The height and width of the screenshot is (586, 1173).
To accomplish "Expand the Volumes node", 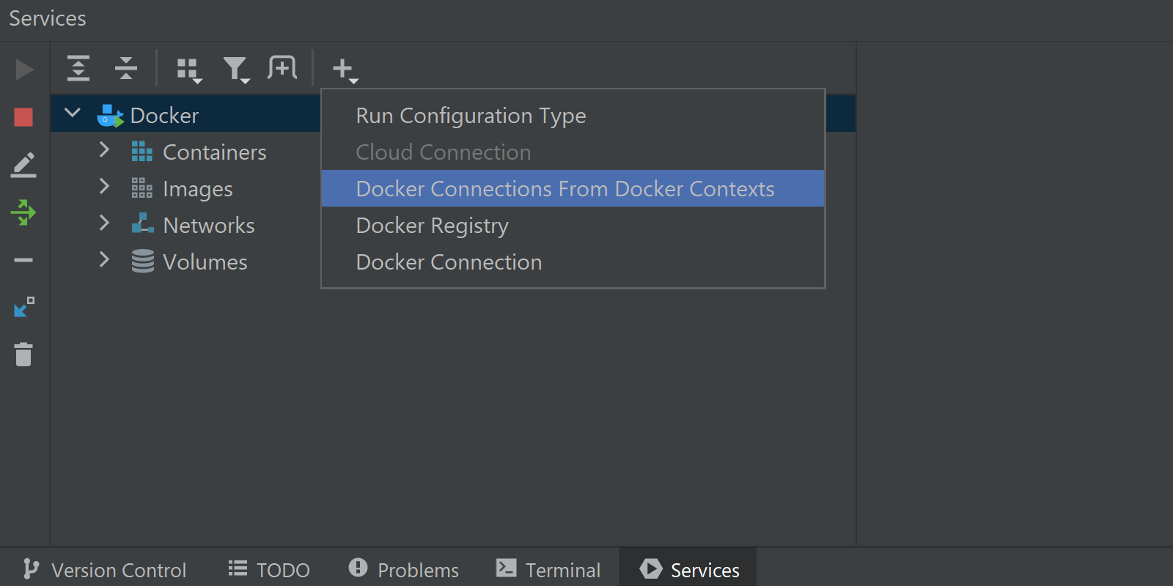I will click(x=104, y=259).
